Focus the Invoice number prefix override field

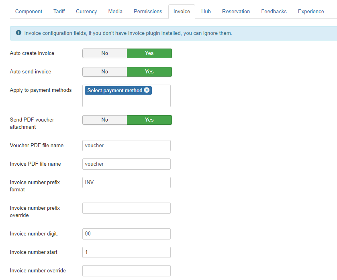pos(127,208)
